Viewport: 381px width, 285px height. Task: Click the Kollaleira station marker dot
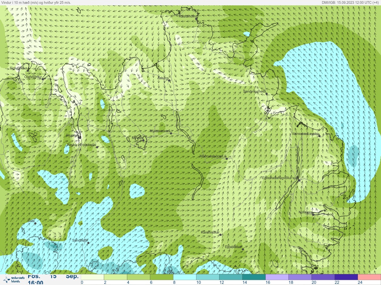coord(313,215)
